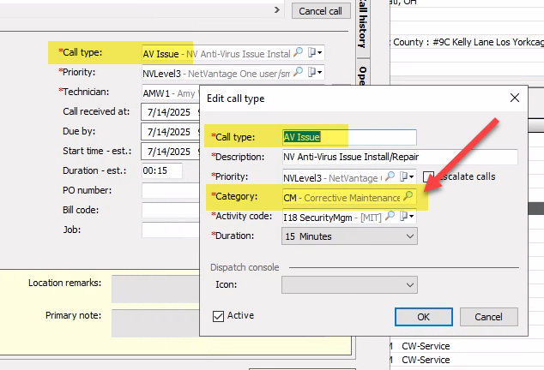Click main form Priority lookup magnifier

click(x=299, y=74)
